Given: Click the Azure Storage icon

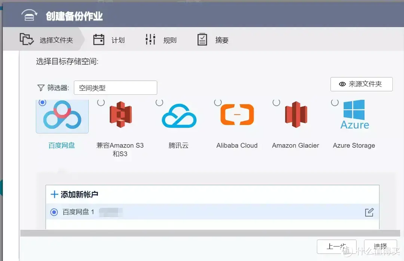Looking at the screenshot, I should click(x=353, y=114).
